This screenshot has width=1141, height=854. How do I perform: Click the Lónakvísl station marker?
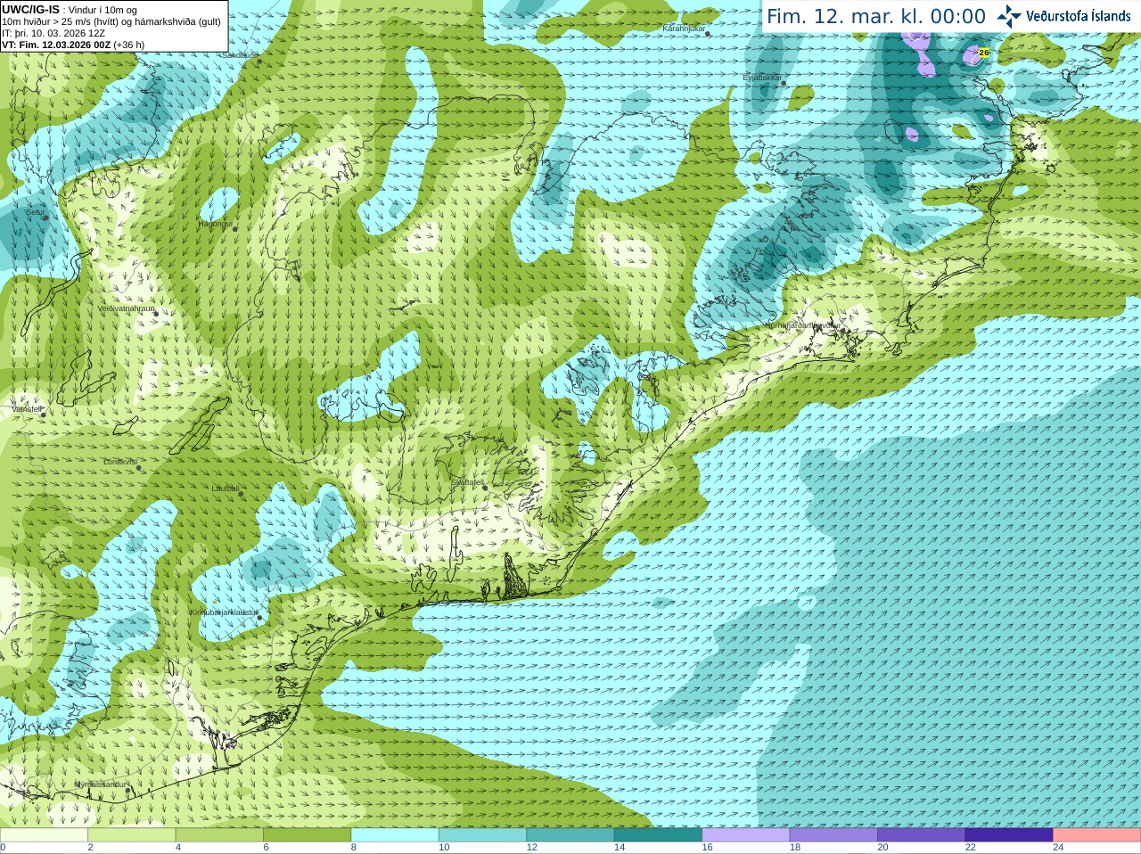(138, 467)
